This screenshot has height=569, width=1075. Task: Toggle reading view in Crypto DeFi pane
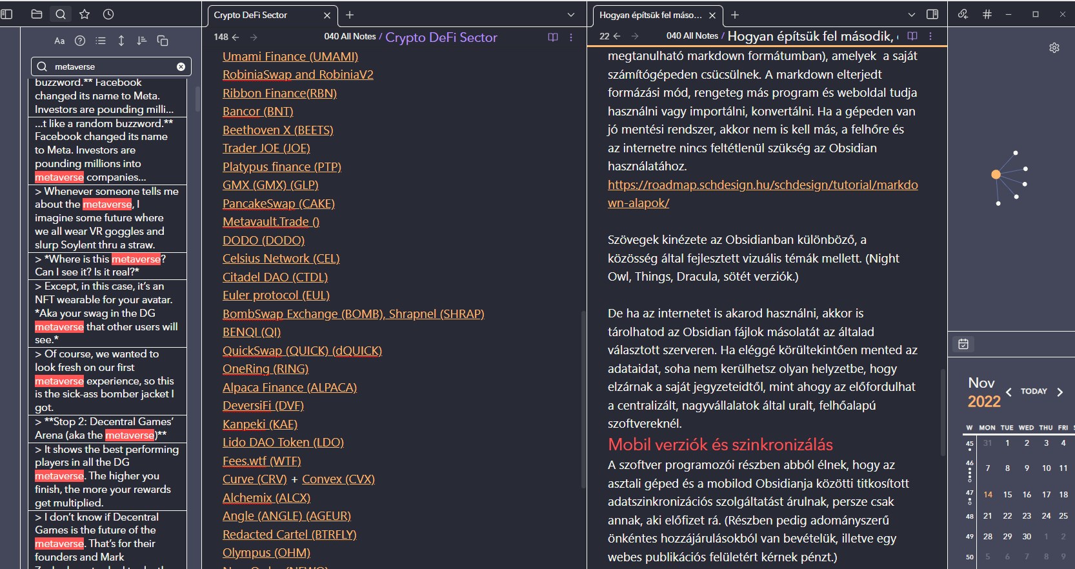tap(553, 37)
